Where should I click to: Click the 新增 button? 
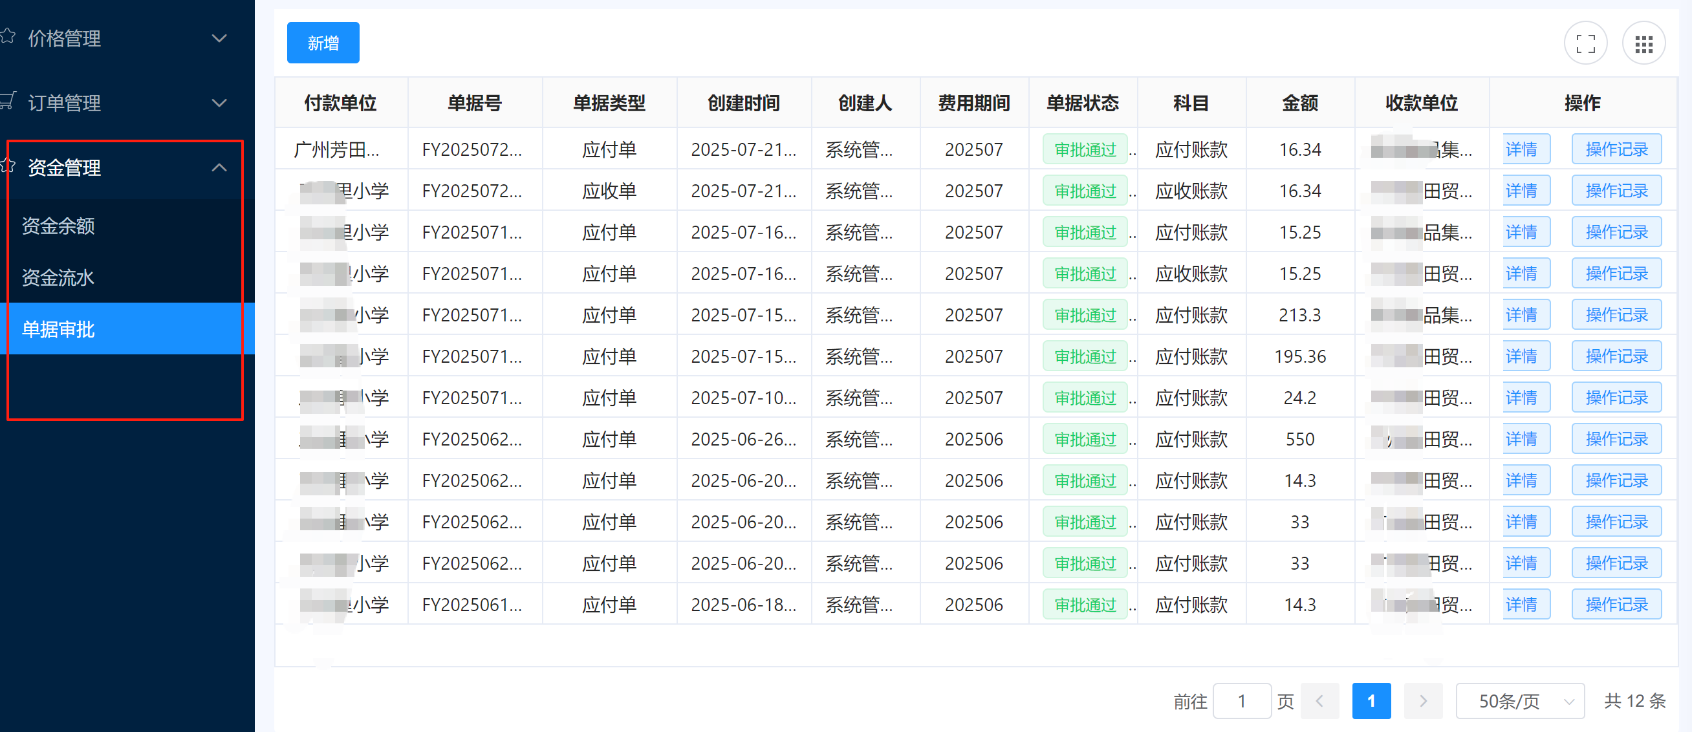click(323, 42)
